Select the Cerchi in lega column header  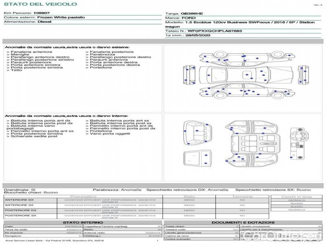[297, 197]
